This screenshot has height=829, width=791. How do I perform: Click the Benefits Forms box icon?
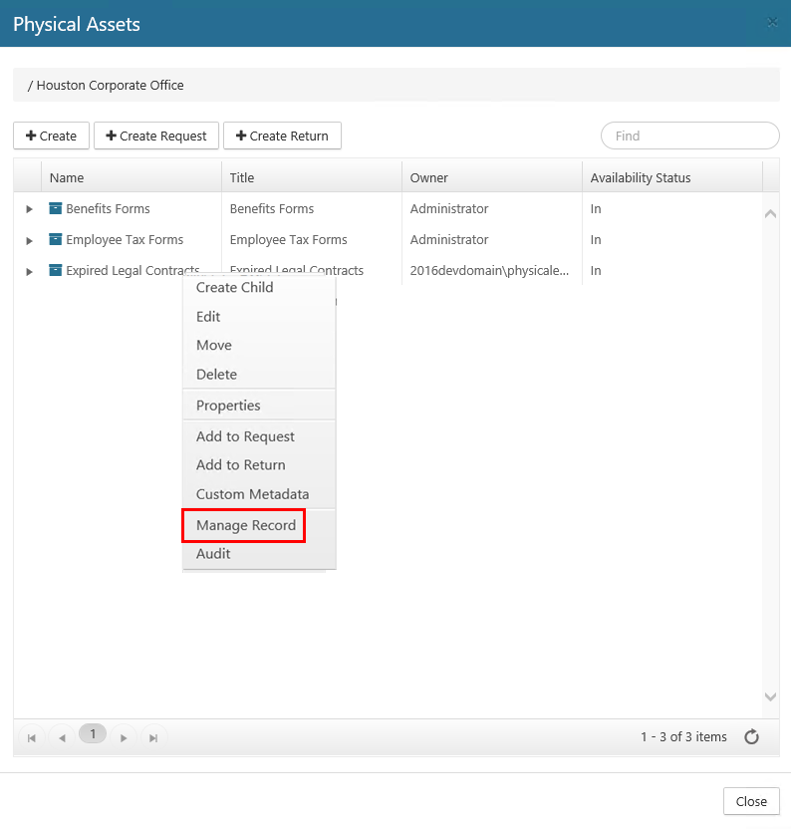click(x=56, y=209)
